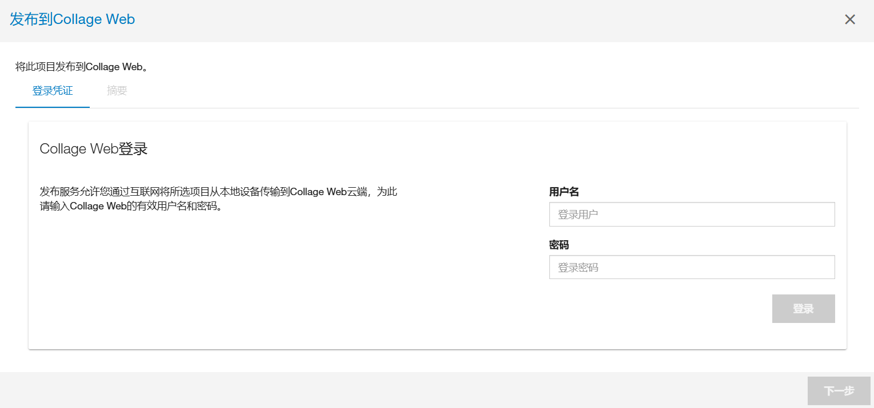Click into the 密码 input field
This screenshot has height=408, width=874.
[x=692, y=267]
